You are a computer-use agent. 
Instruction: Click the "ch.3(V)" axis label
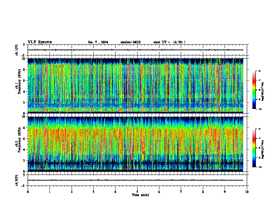[x=17, y=180]
